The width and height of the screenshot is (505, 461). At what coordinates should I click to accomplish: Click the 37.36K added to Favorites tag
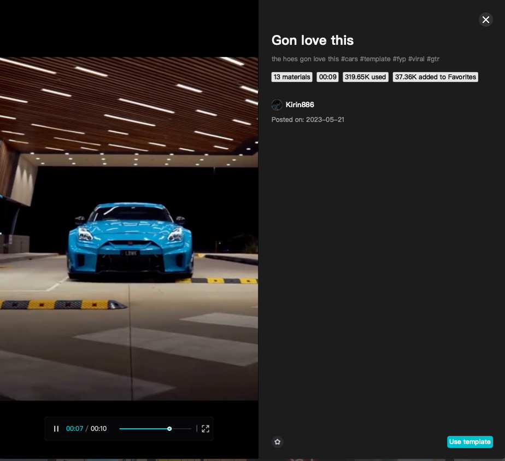(x=436, y=77)
